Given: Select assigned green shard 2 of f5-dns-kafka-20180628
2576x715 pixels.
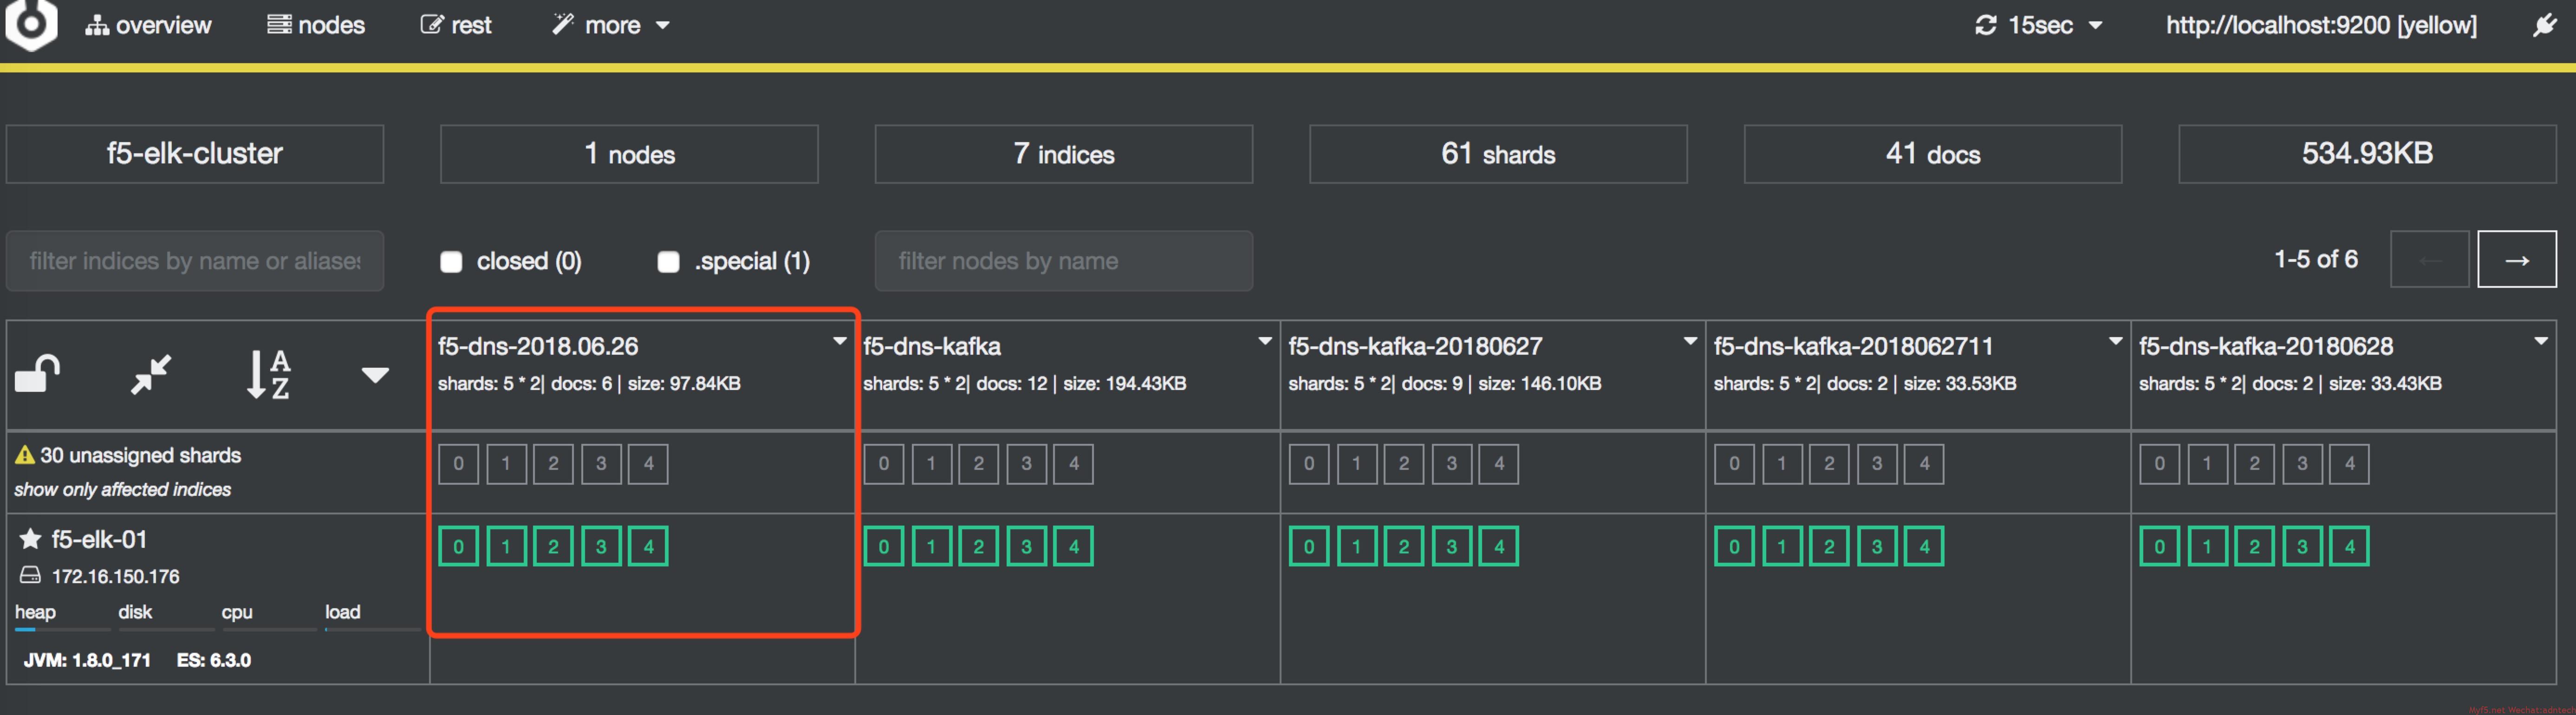Looking at the screenshot, I should pos(2255,547).
